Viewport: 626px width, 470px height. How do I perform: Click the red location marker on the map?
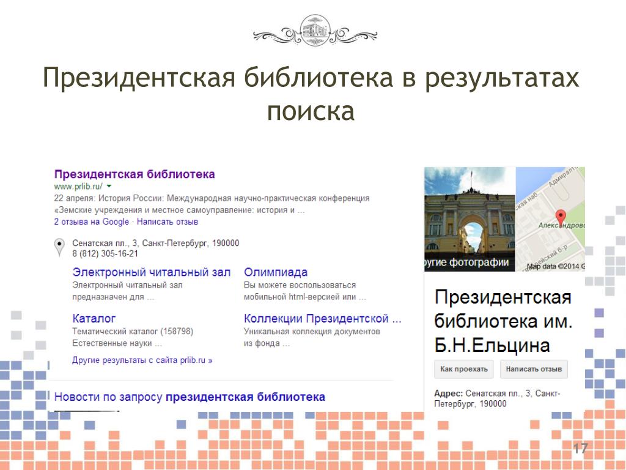[x=561, y=217]
